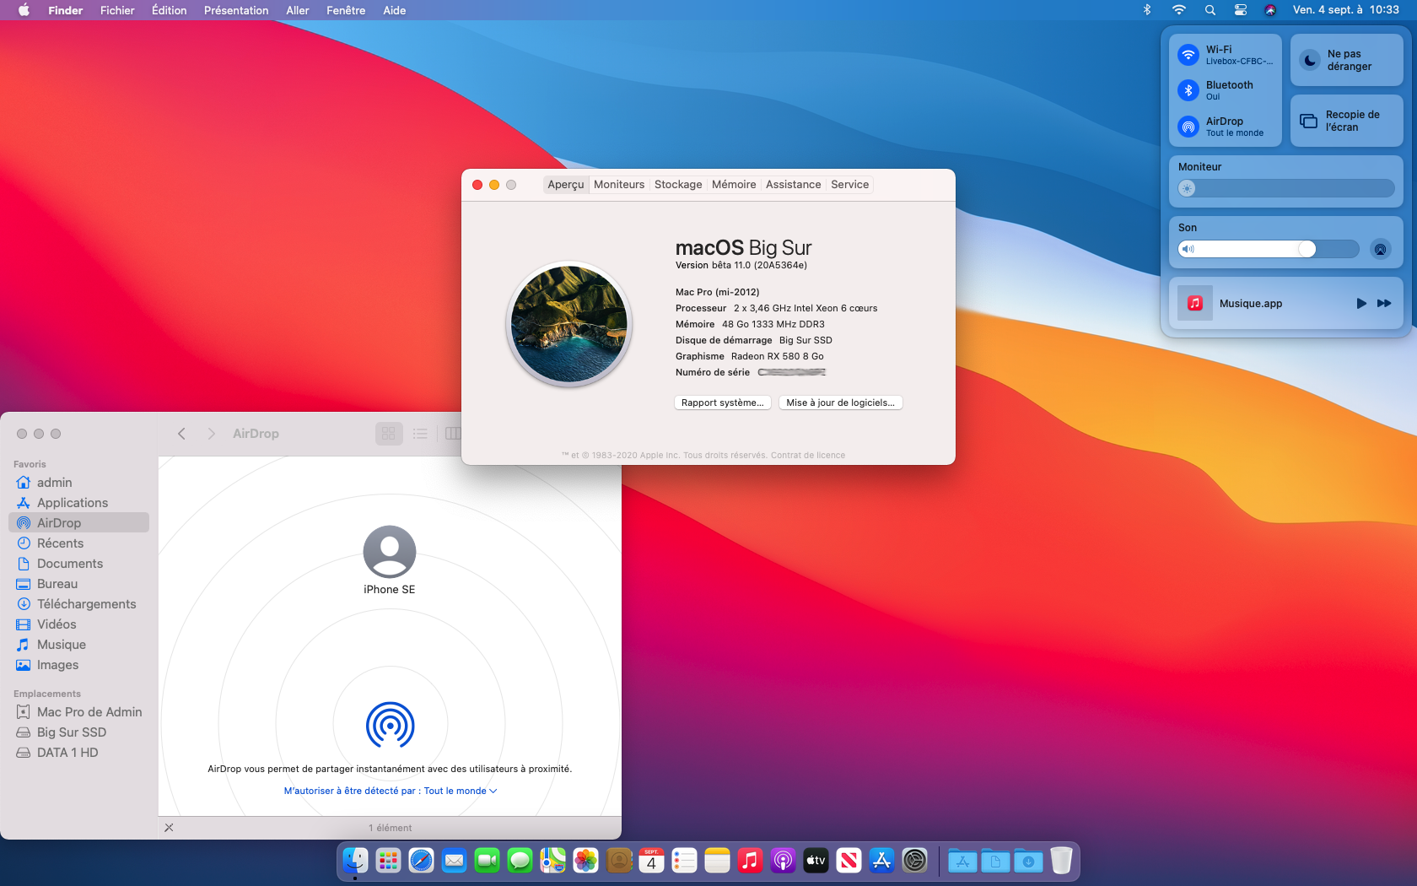Switch Finder window to icon view

click(389, 434)
